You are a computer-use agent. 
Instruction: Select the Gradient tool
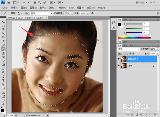click(x=3, y=65)
